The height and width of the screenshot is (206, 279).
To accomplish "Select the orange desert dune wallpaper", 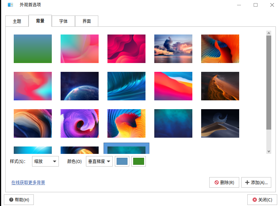I will click(220, 86).
